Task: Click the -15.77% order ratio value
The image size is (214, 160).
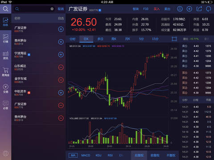Action: [194, 39]
